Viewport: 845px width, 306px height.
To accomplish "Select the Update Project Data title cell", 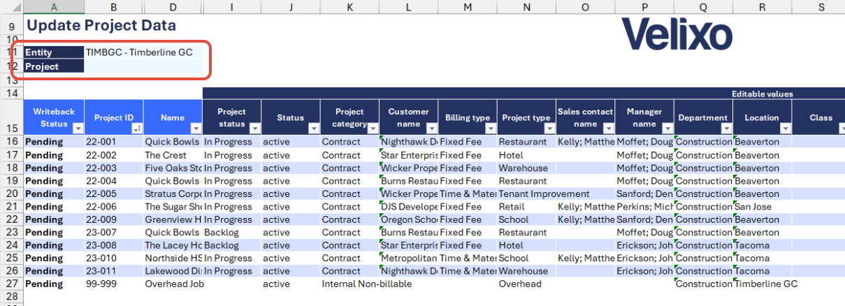I will pyautogui.click(x=101, y=26).
